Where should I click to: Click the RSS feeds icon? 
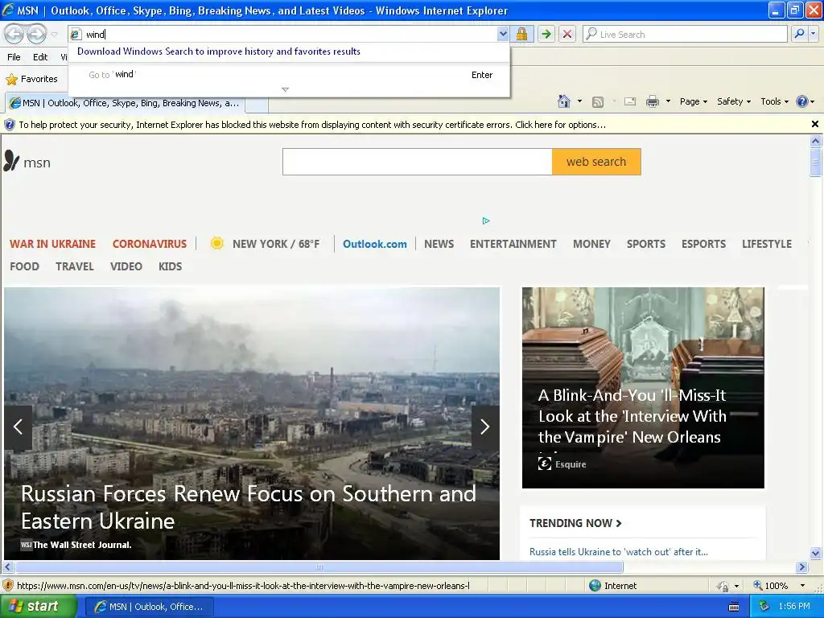tap(598, 102)
